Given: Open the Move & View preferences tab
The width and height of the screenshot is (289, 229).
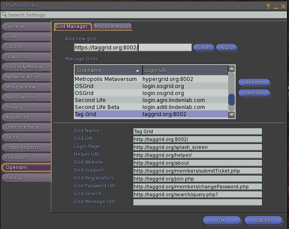Looking at the screenshot, I should click(x=26, y=87).
